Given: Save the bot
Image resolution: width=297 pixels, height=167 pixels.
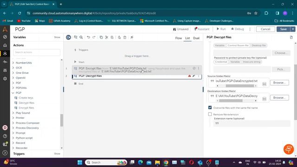Looking at the screenshot, I should [284, 29].
